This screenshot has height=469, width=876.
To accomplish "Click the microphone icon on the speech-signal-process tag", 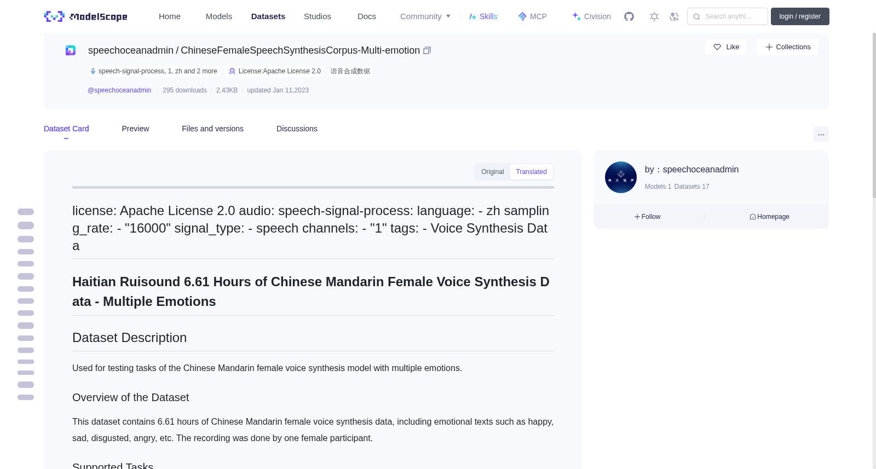I will [93, 71].
